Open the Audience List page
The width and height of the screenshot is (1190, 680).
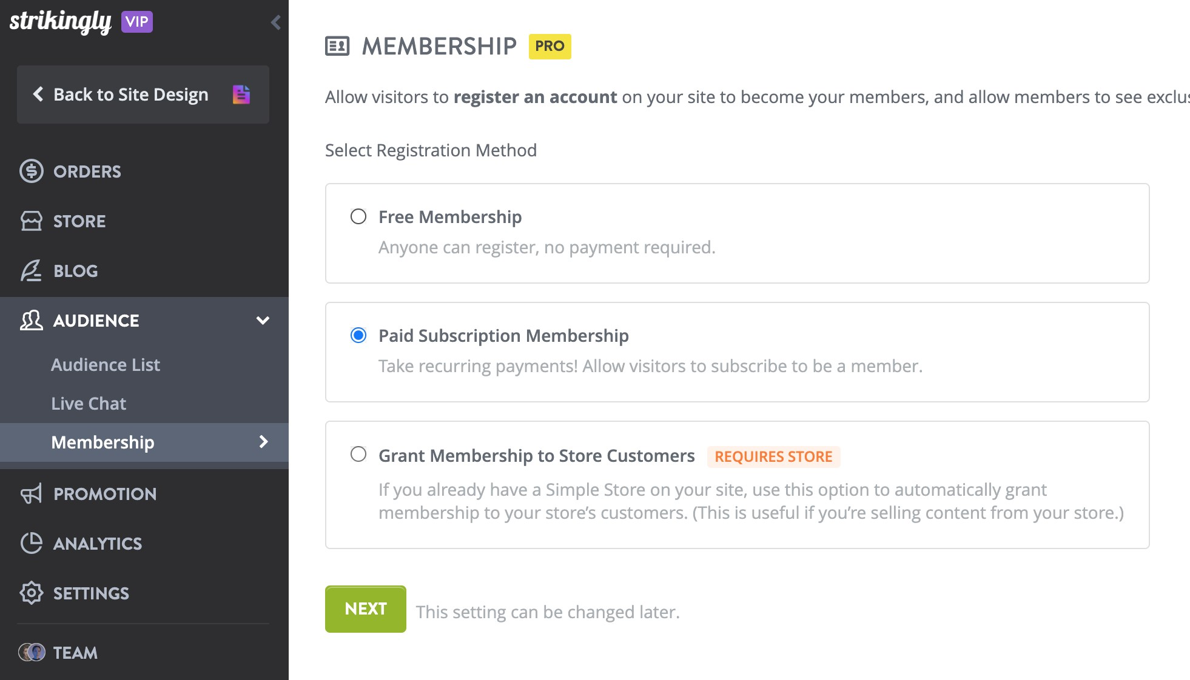[106, 364]
